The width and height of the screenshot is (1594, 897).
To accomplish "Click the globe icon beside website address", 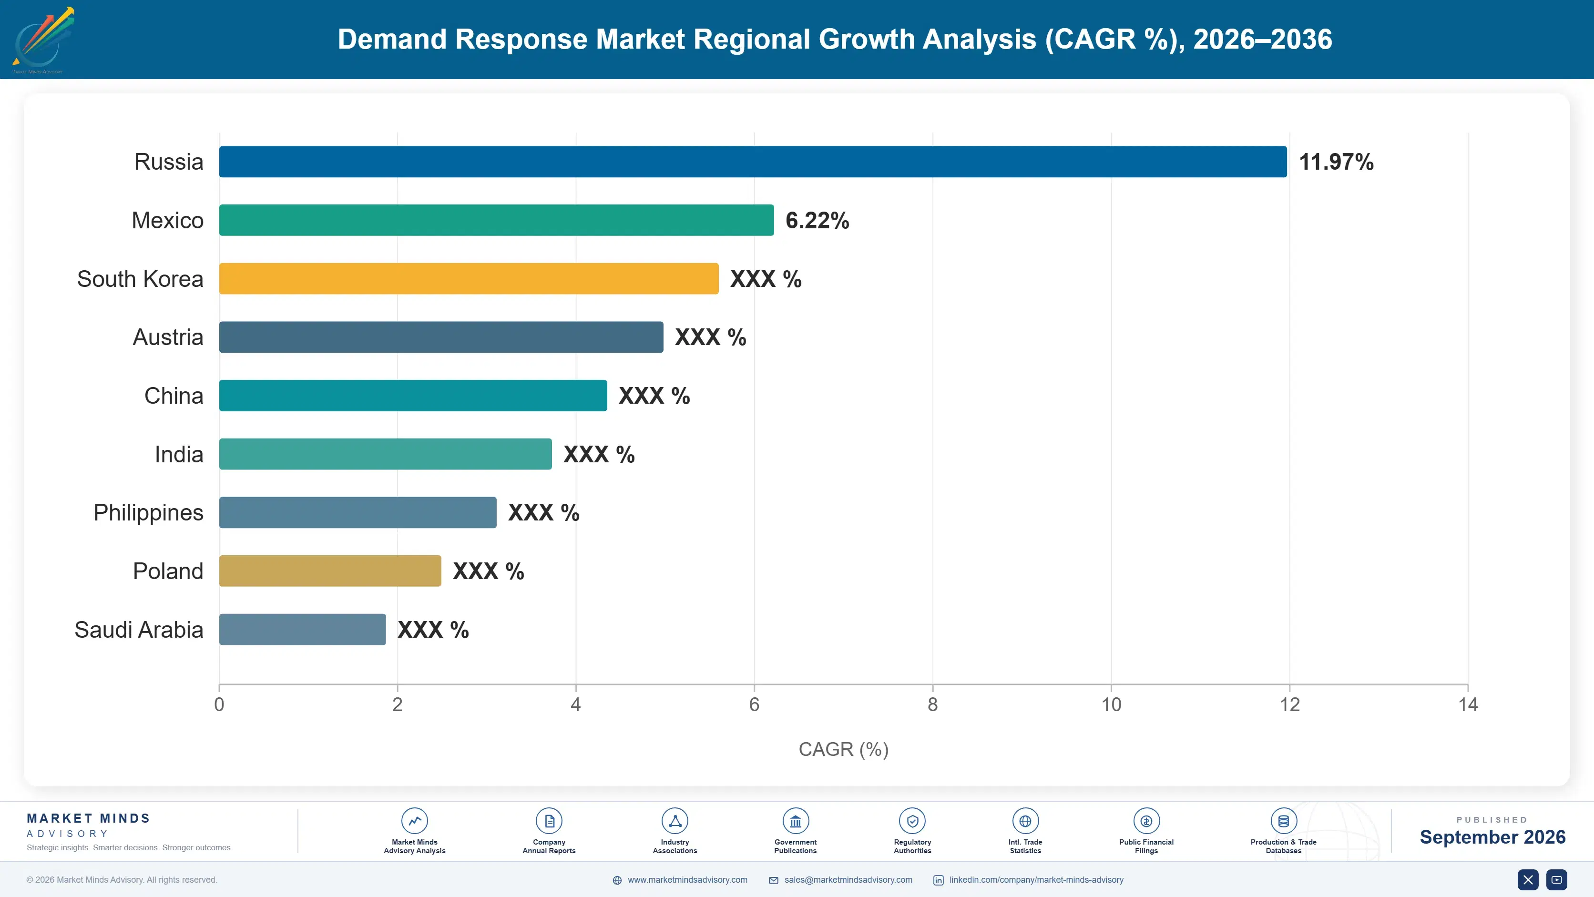I will point(617,880).
